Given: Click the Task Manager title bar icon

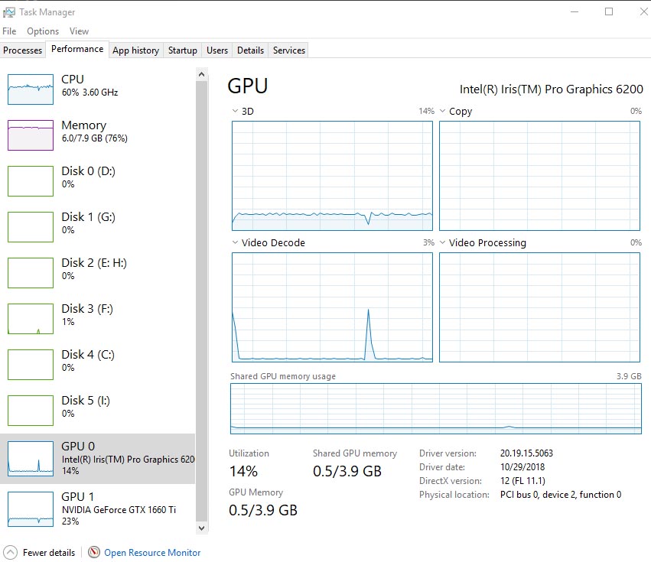Looking at the screenshot, I should 9,12.
